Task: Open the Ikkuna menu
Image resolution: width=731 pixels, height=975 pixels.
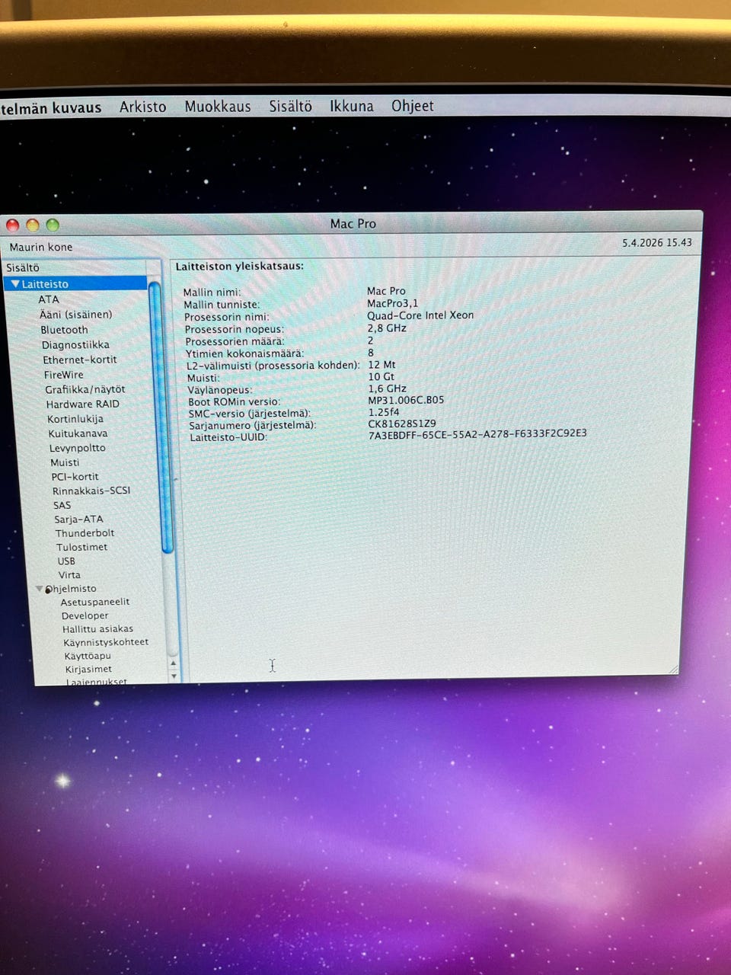Action: (x=351, y=107)
